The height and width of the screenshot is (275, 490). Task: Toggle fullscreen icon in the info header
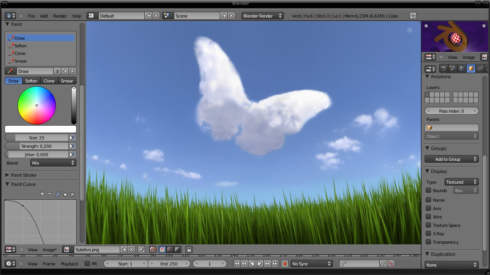tap(413, 16)
